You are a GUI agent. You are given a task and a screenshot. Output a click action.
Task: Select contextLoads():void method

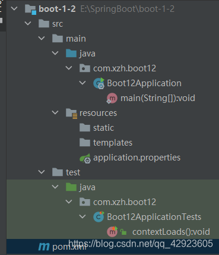[x=171, y=232]
